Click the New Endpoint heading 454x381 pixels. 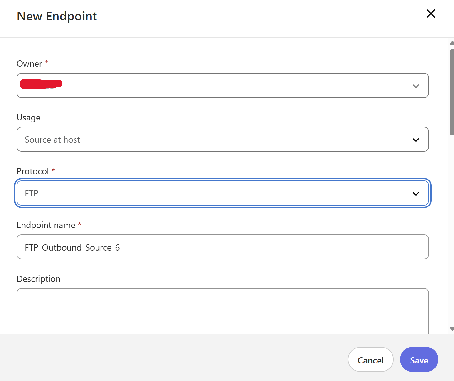pos(57,16)
